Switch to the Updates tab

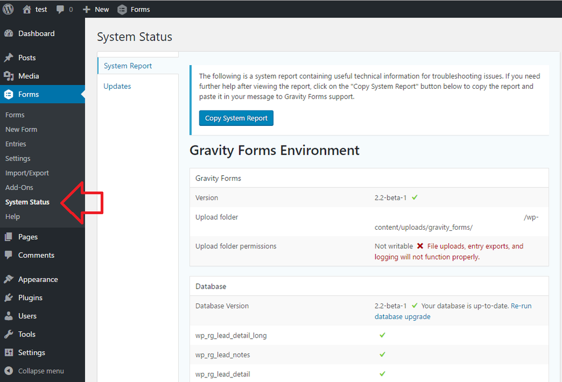117,87
